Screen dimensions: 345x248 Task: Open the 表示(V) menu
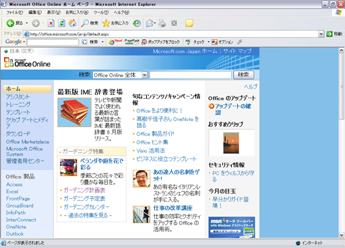coord(54,13)
